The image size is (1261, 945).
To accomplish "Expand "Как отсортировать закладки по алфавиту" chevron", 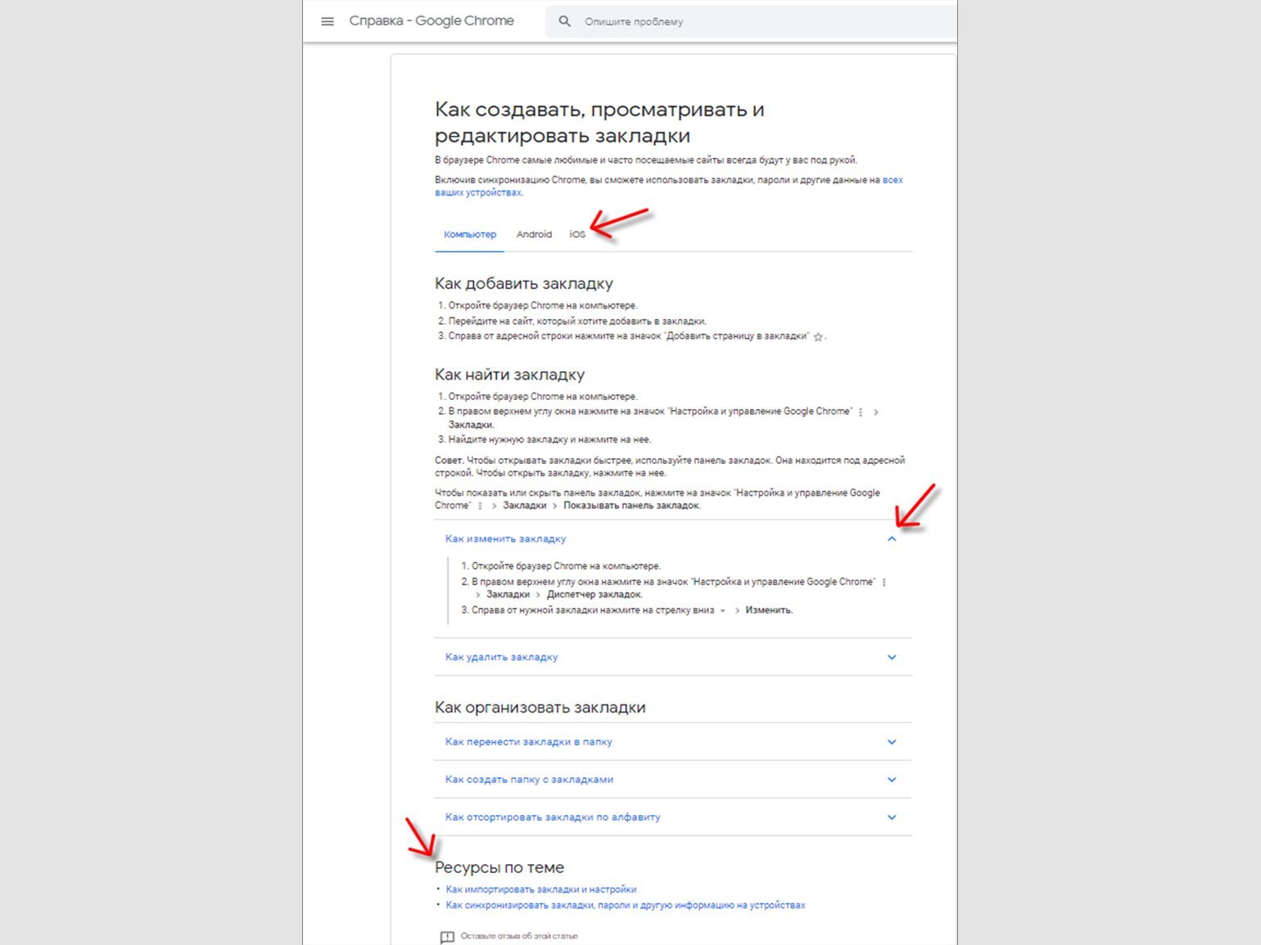I will tap(892, 817).
